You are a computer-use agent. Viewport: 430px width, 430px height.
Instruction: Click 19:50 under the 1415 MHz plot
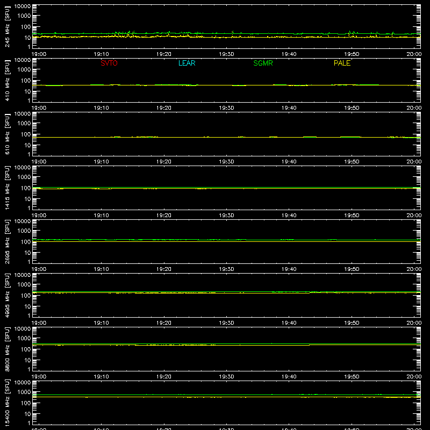(x=352, y=216)
